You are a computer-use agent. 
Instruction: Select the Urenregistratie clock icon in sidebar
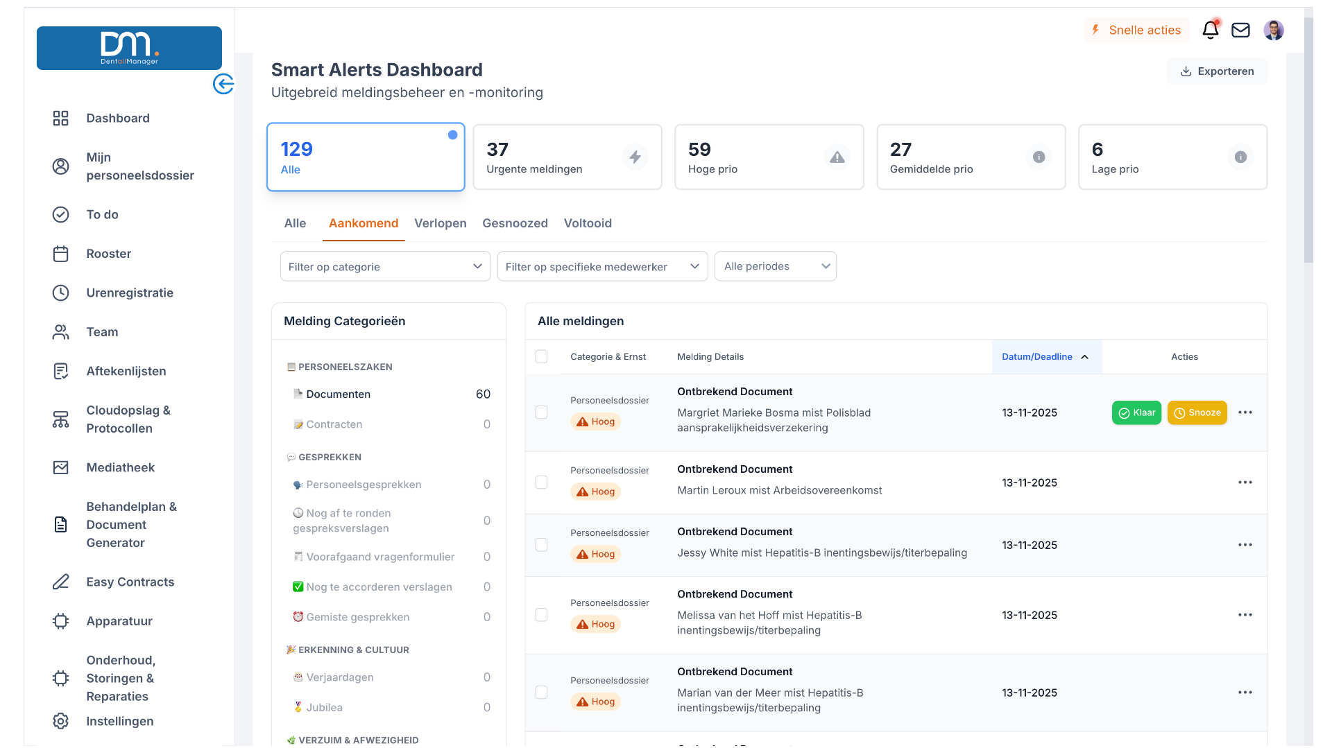click(61, 293)
